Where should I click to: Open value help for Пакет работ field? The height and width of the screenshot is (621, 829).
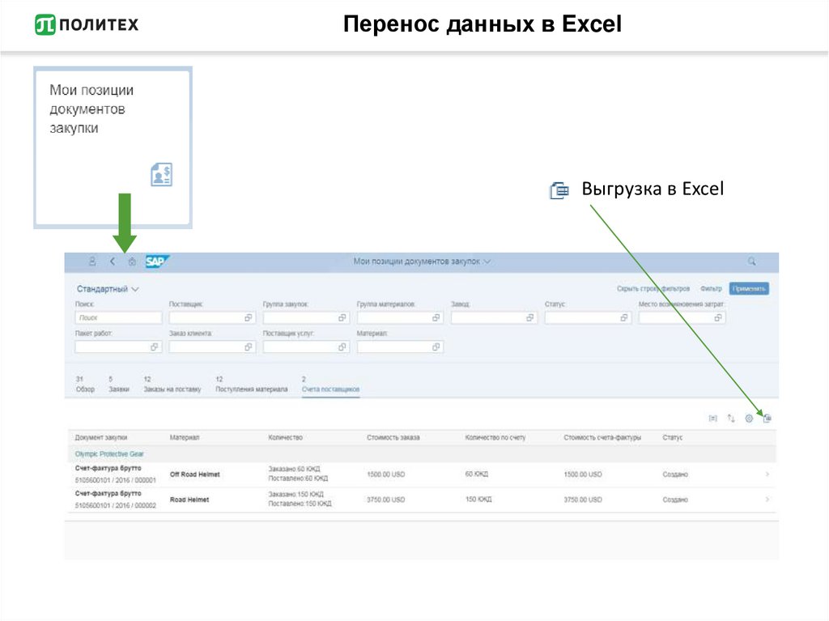point(154,347)
